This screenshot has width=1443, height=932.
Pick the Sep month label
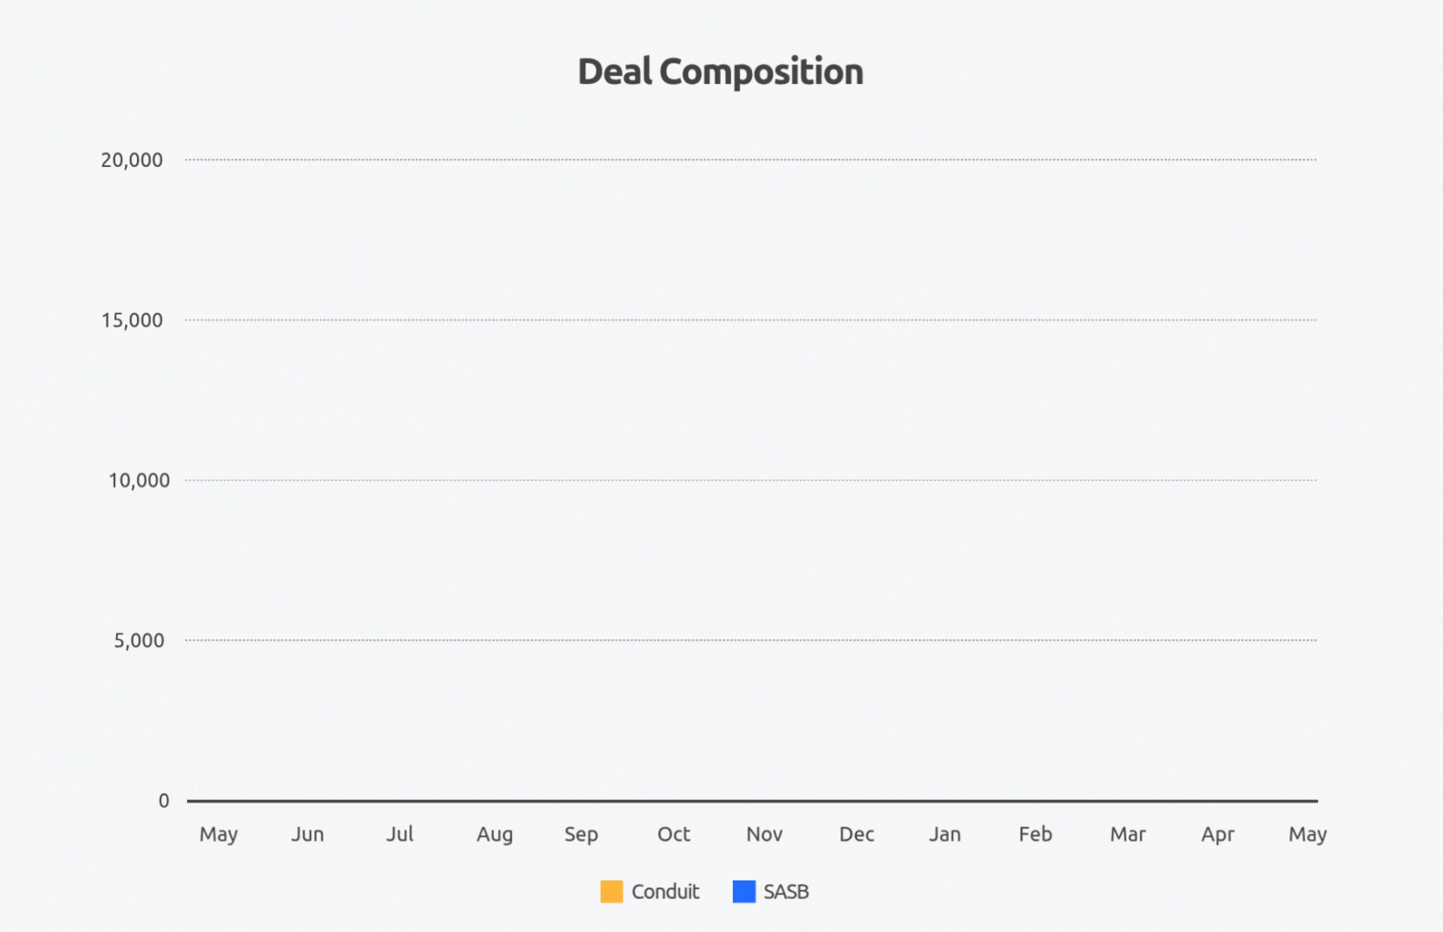(581, 835)
